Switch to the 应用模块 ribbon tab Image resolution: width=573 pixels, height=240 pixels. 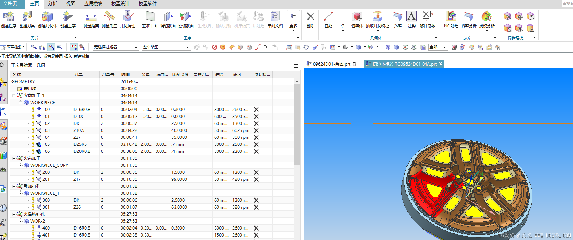93,3
